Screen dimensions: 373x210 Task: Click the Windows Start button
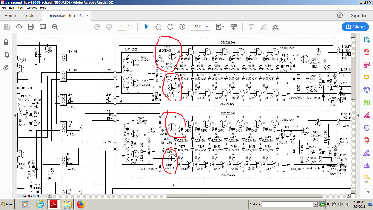pyautogui.click(x=8, y=204)
